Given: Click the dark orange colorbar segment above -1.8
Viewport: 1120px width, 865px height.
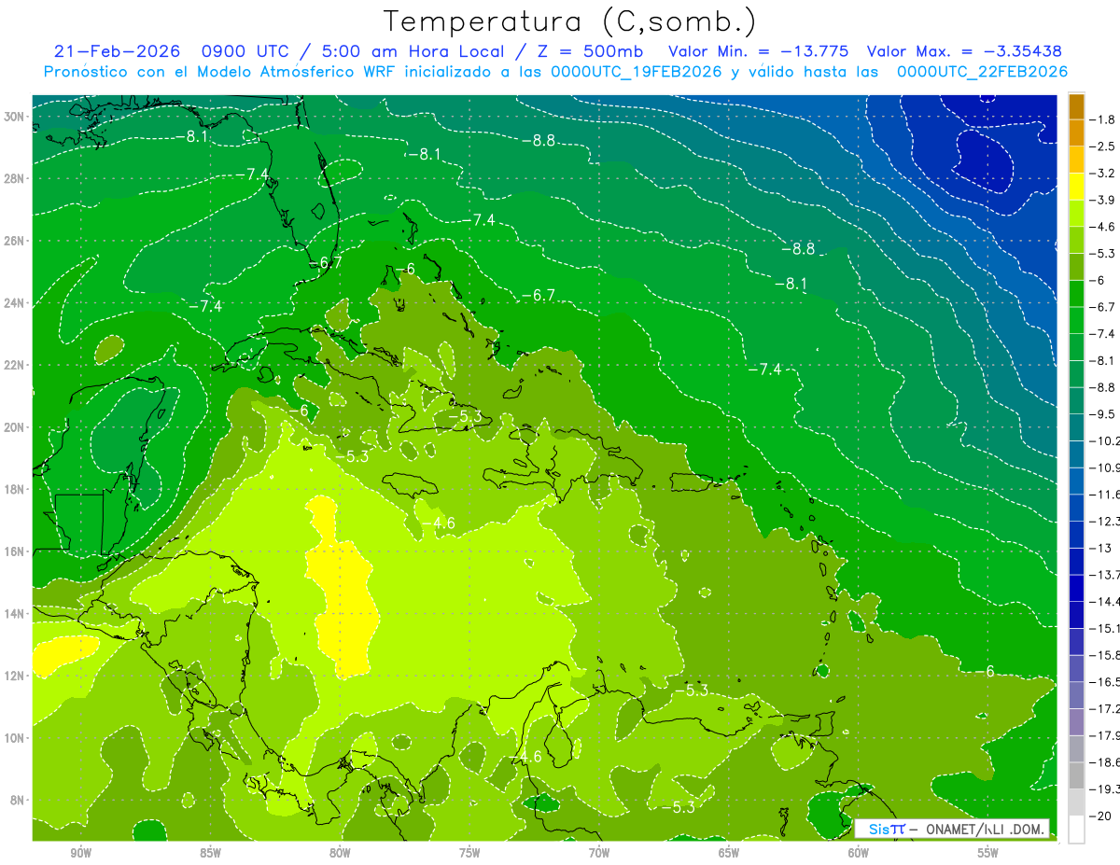Looking at the screenshot, I should tap(1075, 106).
